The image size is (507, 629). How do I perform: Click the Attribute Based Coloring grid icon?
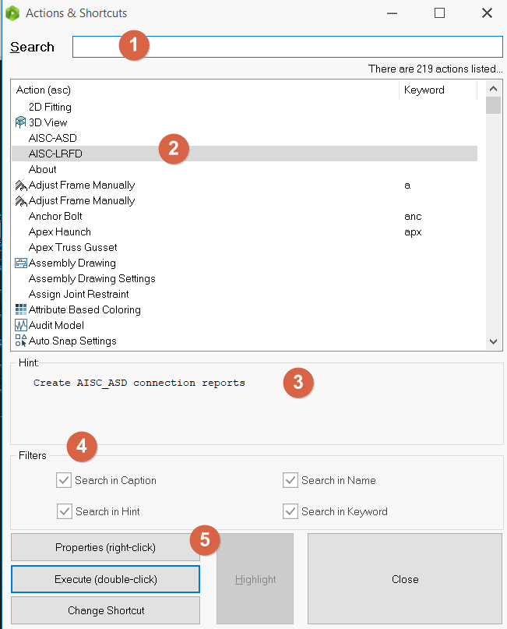tap(20, 309)
